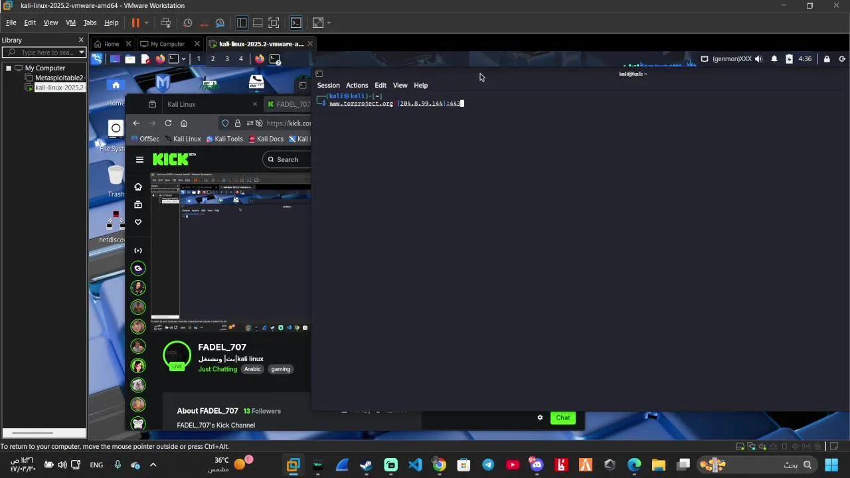Open the Kick sidebar following heart icon

click(138, 222)
